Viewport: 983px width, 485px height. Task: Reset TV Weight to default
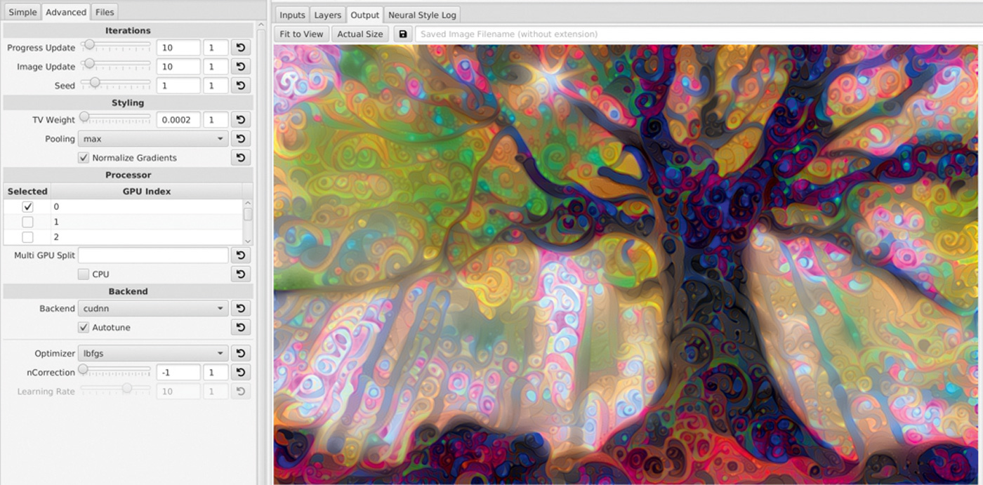(240, 120)
